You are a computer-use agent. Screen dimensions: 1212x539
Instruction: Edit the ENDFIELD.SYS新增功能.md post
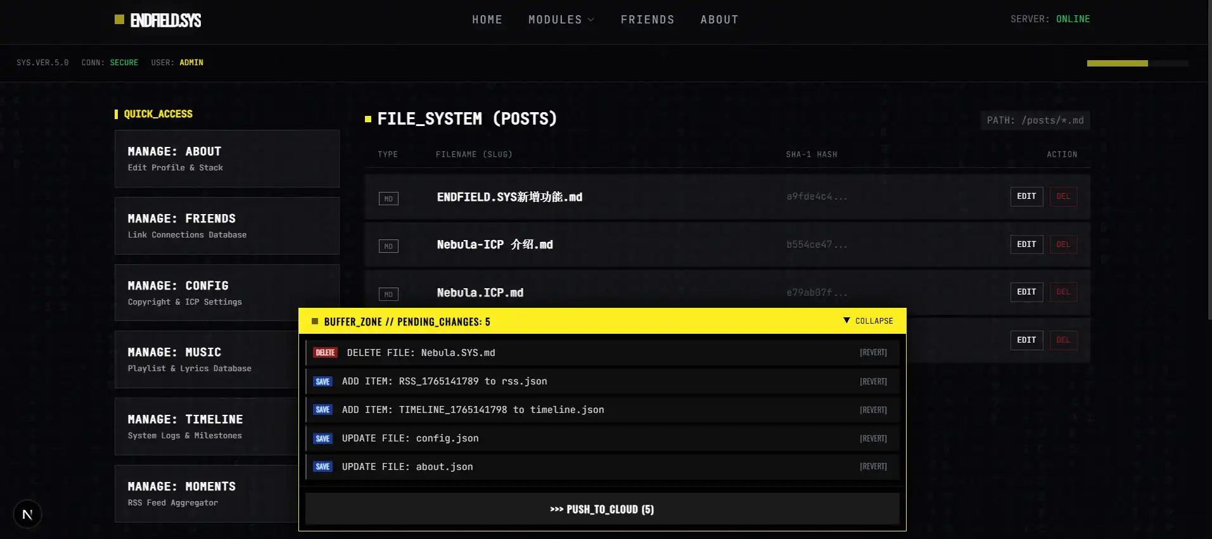coord(1026,196)
